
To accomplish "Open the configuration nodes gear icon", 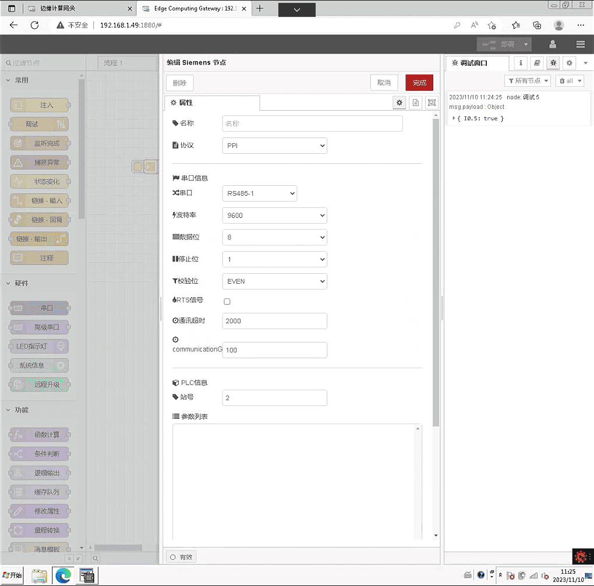I will click(569, 63).
